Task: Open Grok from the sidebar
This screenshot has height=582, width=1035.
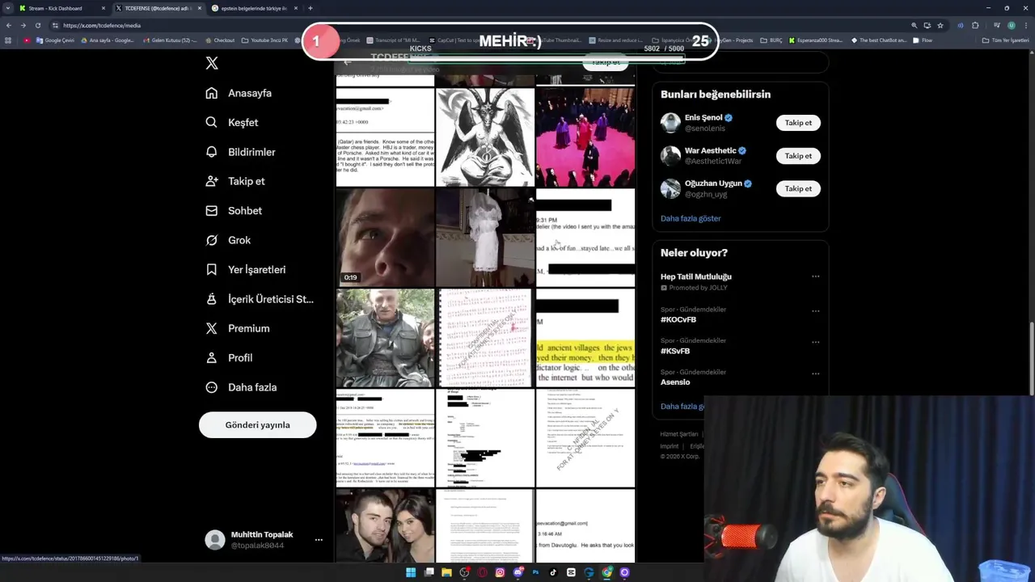Action: 228,240
